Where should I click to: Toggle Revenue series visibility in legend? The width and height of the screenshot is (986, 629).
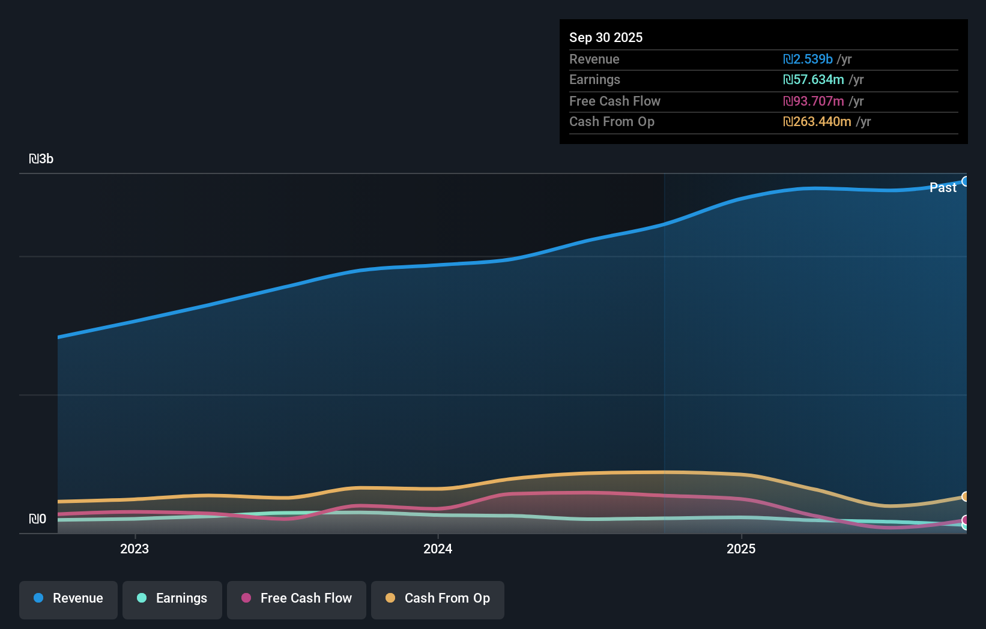pyautogui.click(x=68, y=598)
